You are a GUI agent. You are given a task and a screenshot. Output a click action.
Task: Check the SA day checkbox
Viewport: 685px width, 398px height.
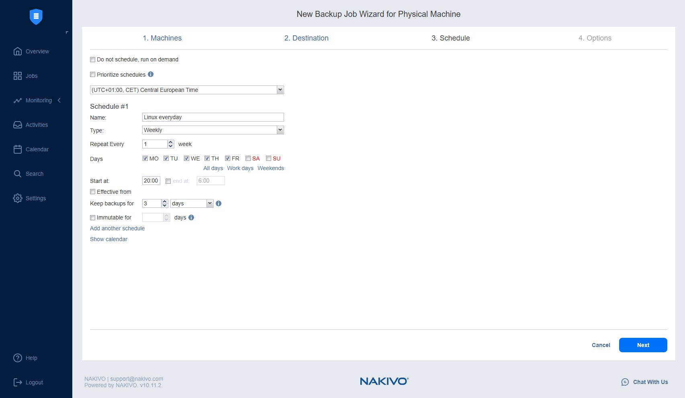point(248,158)
